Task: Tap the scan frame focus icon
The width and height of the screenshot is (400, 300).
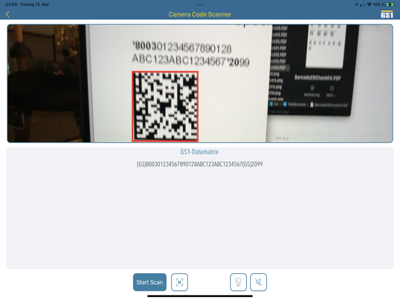Action: (179, 282)
